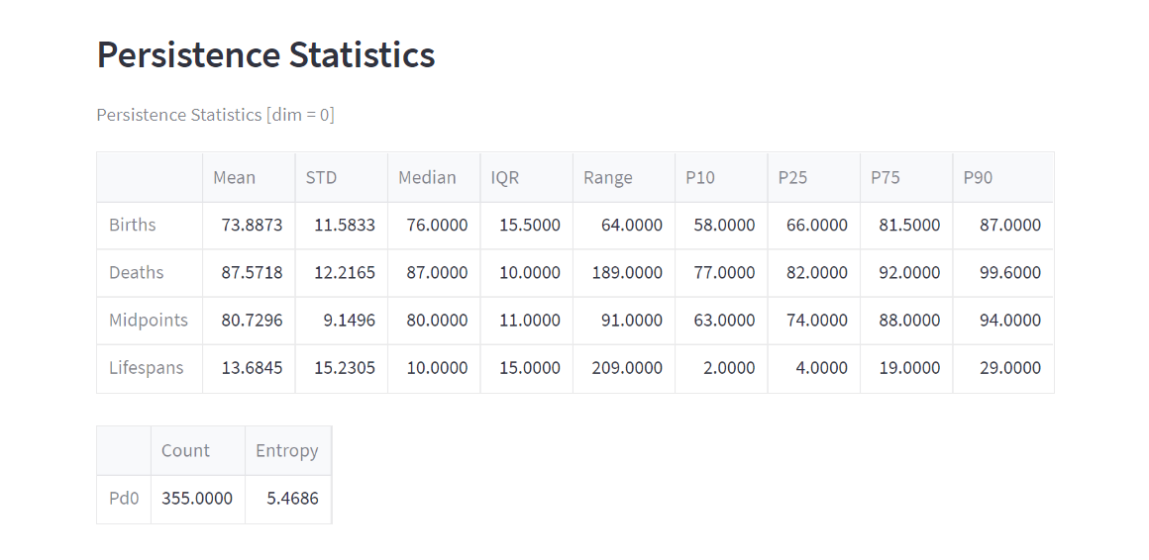Select the P75 column header
The image size is (1149, 560).
[x=886, y=178]
